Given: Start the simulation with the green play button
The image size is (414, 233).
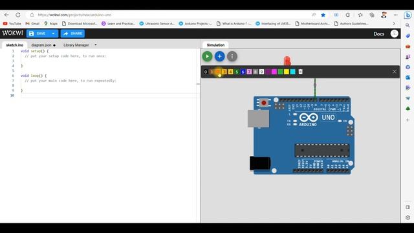Looking at the screenshot, I should pyautogui.click(x=207, y=56).
